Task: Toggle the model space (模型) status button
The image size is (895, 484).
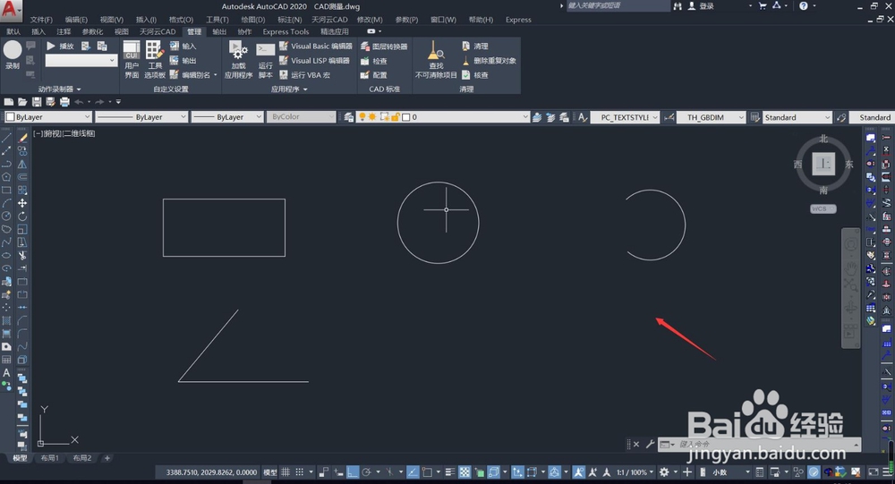Action: pos(270,472)
